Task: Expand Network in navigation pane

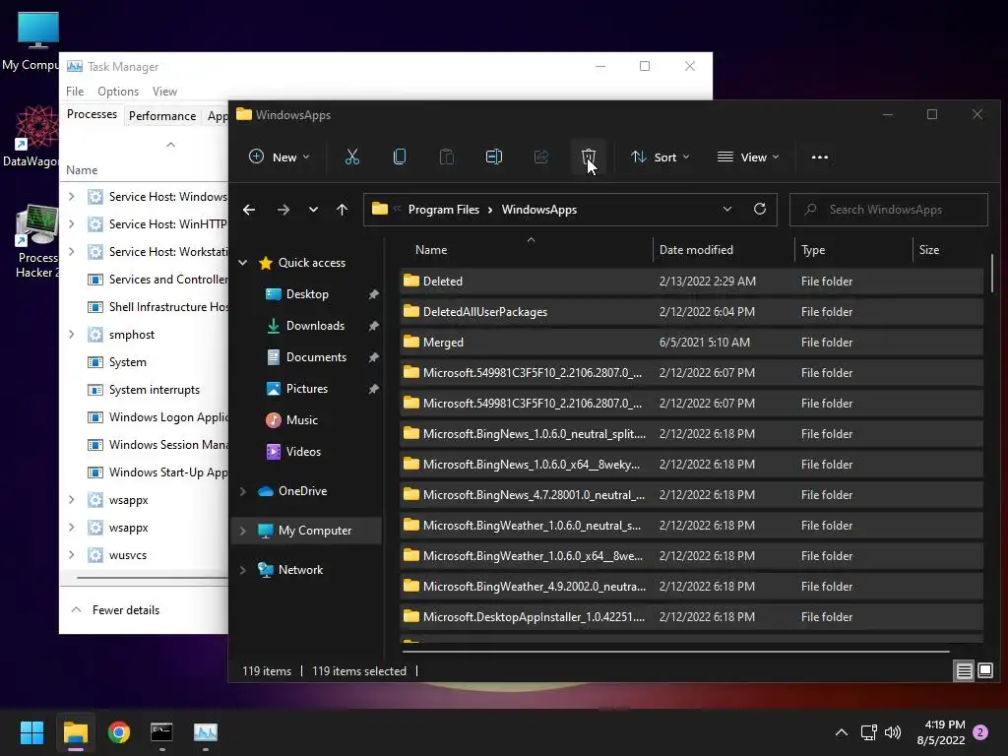Action: tap(243, 570)
